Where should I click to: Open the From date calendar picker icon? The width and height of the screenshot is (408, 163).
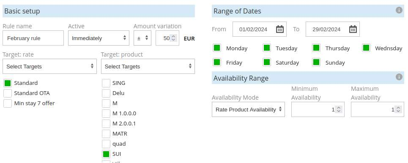[280, 29]
